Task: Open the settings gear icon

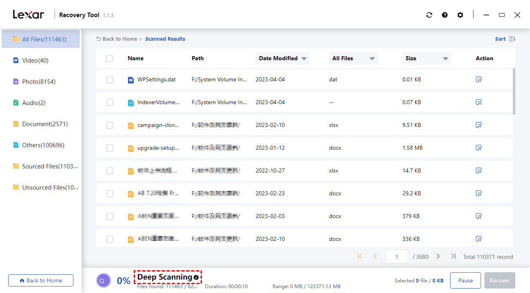Action: pos(460,15)
